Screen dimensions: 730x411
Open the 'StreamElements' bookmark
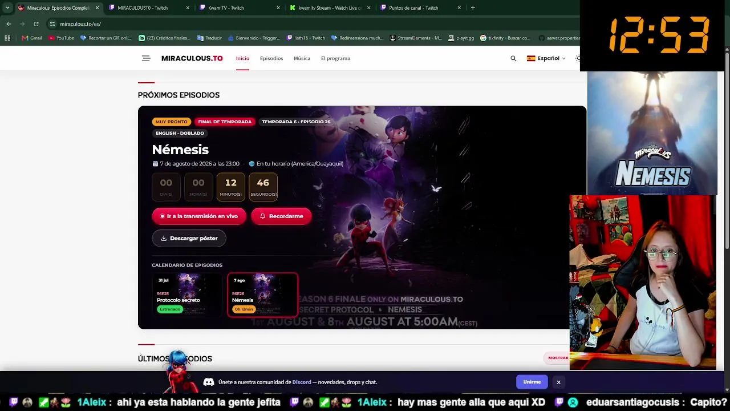pos(416,38)
